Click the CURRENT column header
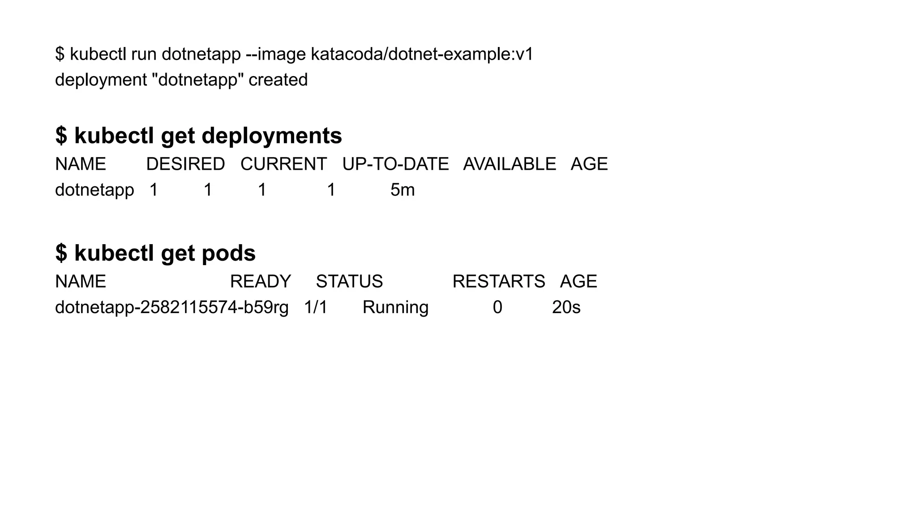917x516 pixels. tap(283, 164)
